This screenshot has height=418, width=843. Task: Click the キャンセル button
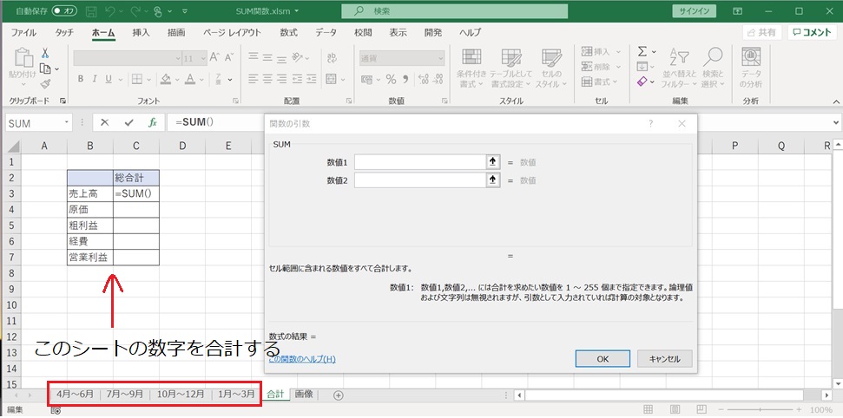pos(664,358)
